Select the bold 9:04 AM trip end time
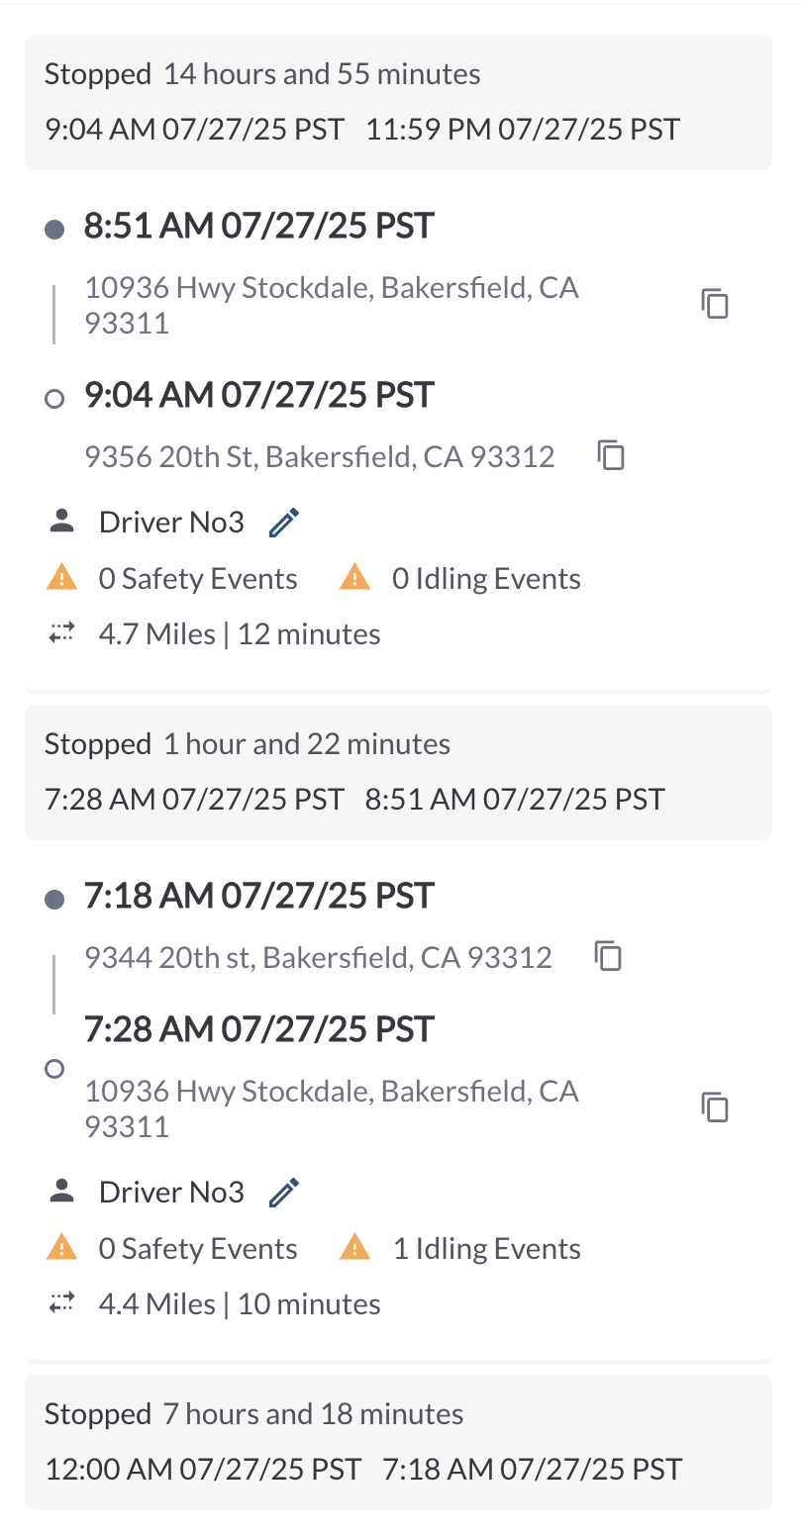 (x=258, y=396)
